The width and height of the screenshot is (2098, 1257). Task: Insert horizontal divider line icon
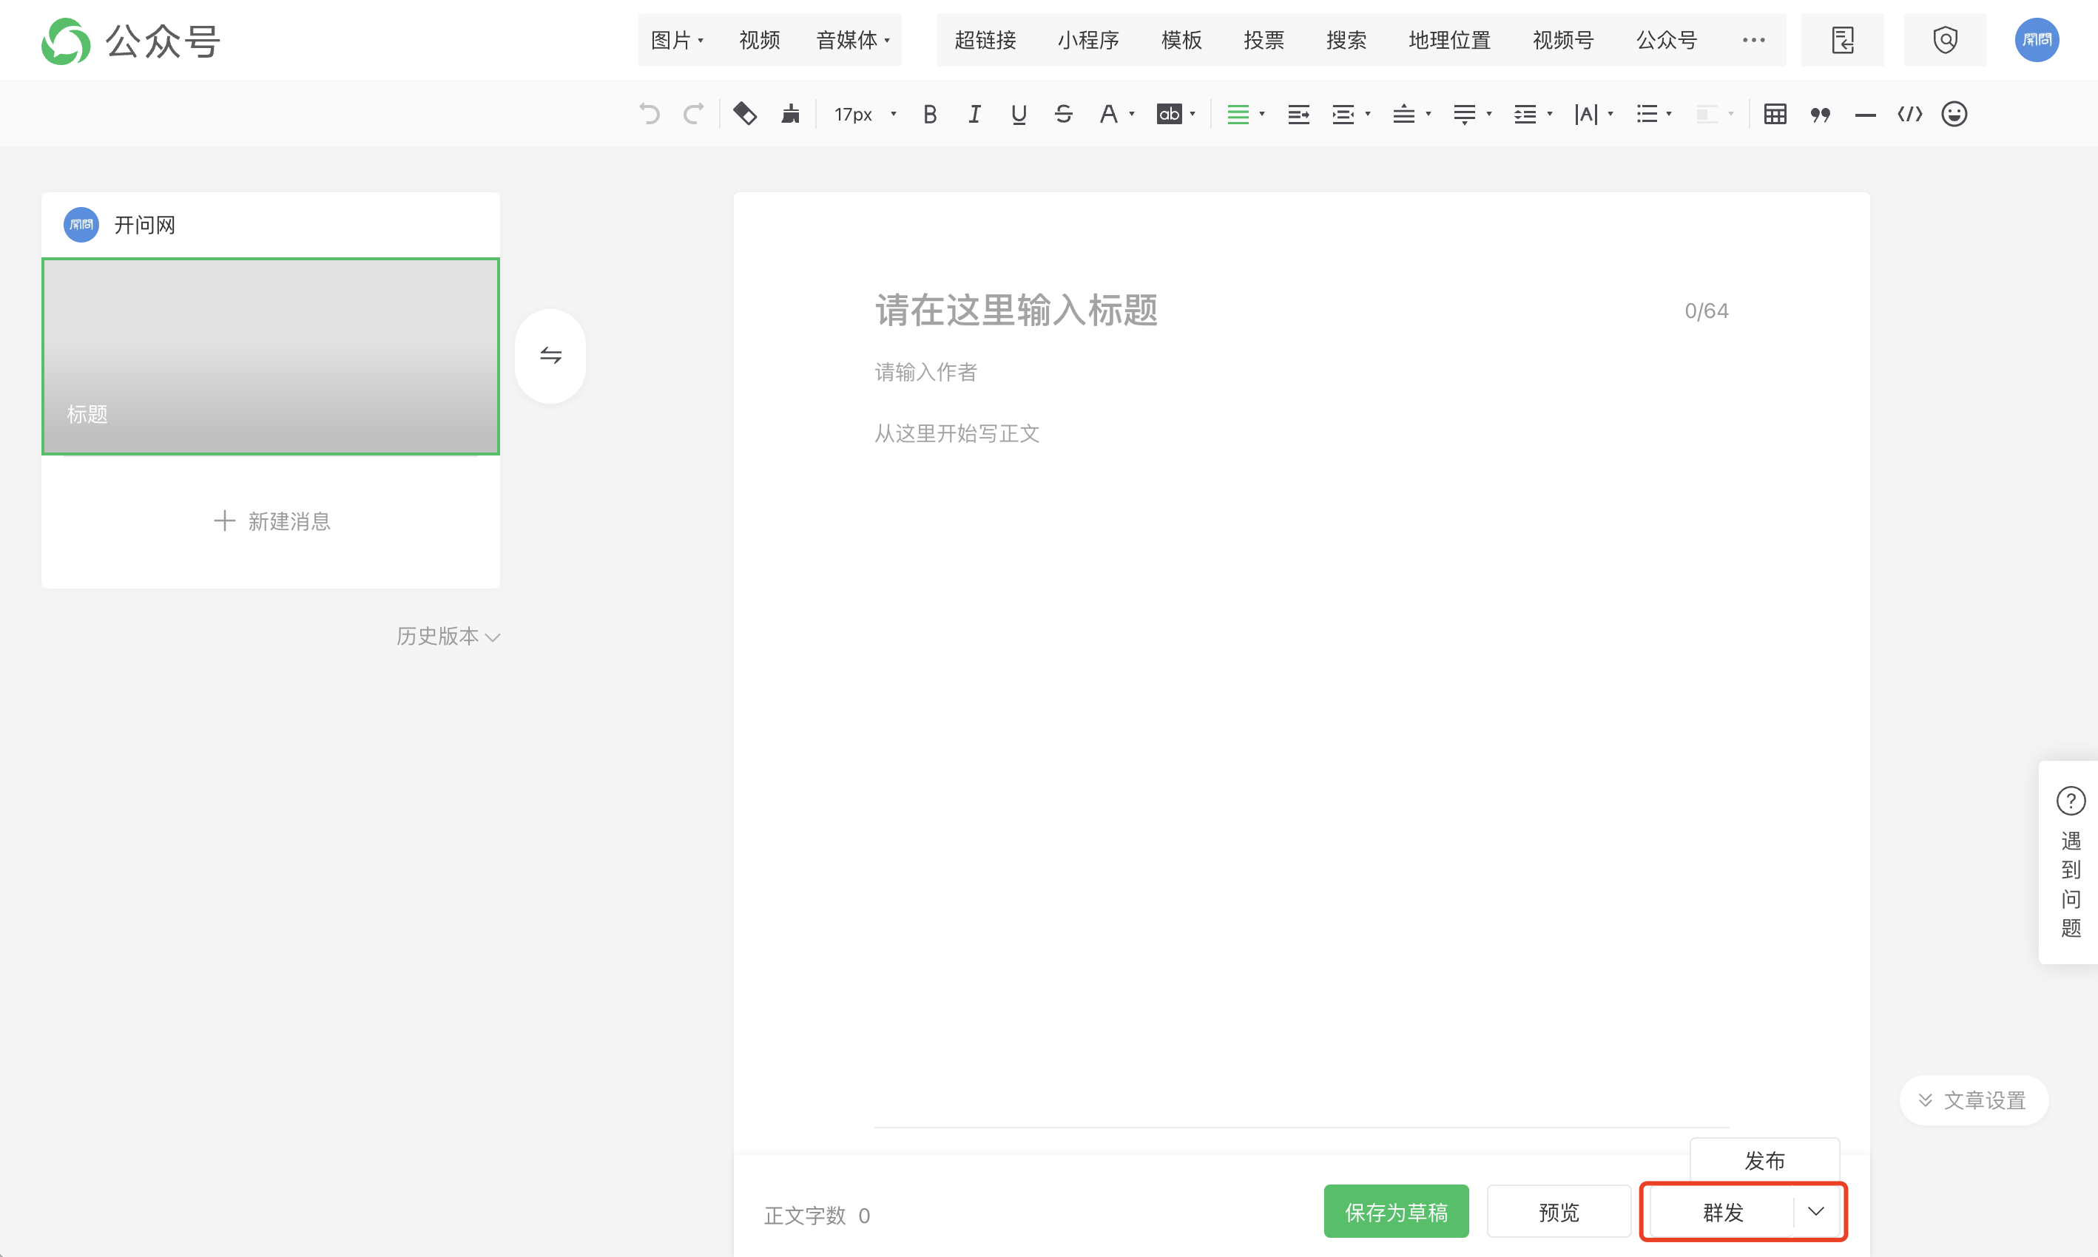pos(1865,115)
